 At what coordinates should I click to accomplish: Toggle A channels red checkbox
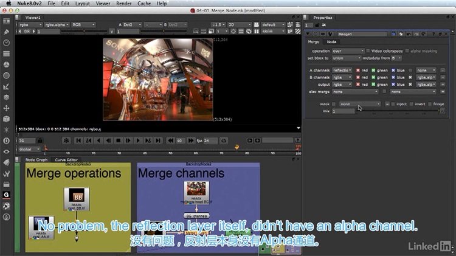[x=358, y=71]
